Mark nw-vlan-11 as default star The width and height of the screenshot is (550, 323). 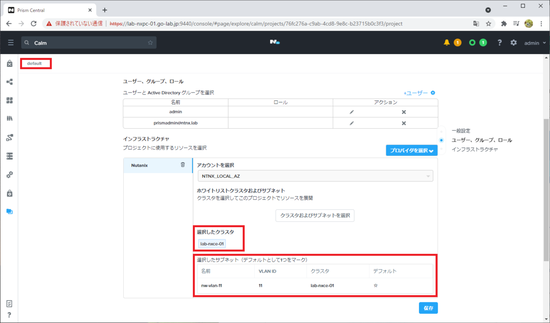[376, 285]
